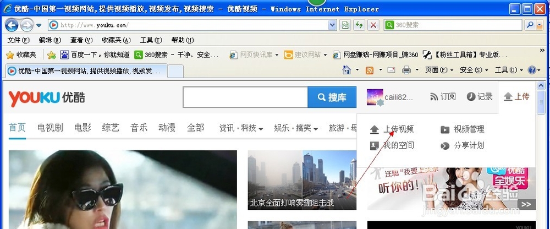Click the Read Mail envelope icon
Screen dimensions: 550x229
click(392, 70)
